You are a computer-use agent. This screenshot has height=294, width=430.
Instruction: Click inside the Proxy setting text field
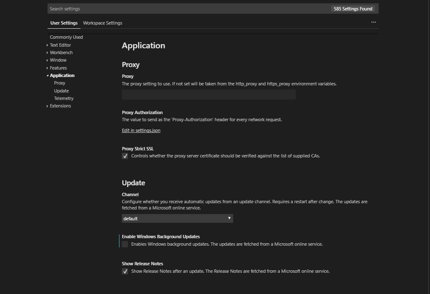(x=208, y=95)
